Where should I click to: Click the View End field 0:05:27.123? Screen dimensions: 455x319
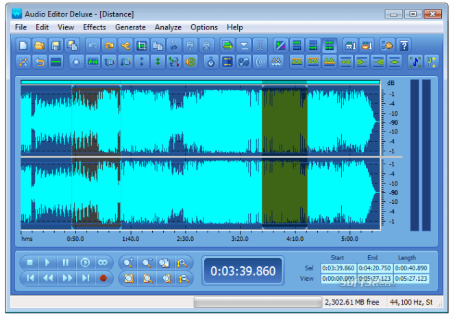pyautogui.click(x=375, y=279)
